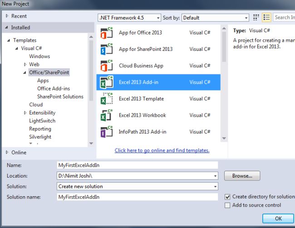Choose App for SharePoint 2013 row text
The image size is (295, 228).
point(146,49)
